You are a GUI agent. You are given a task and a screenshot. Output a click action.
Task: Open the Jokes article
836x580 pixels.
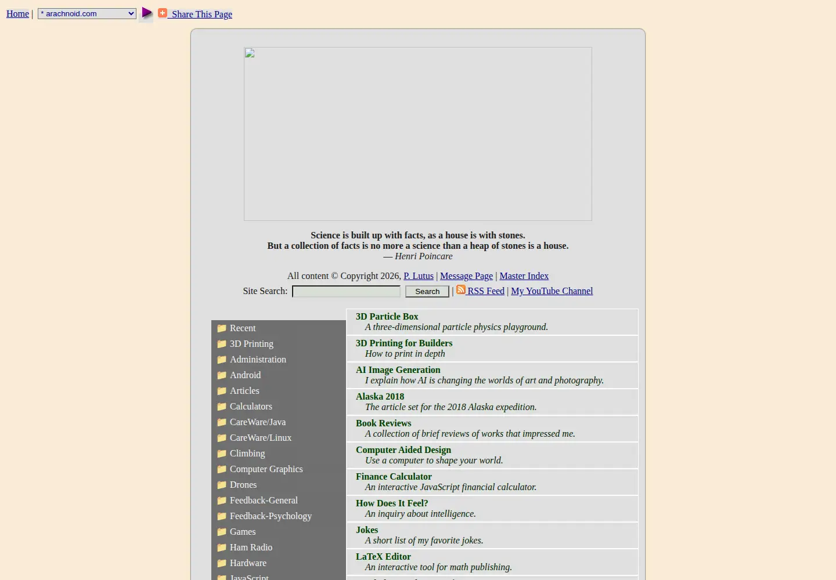367,530
